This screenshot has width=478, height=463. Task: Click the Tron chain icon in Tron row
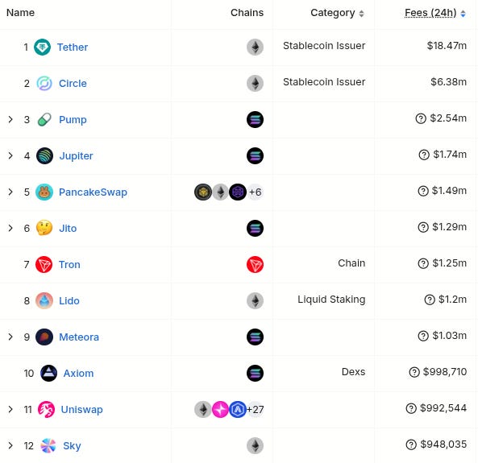pyautogui.click(x=255, y=265)
